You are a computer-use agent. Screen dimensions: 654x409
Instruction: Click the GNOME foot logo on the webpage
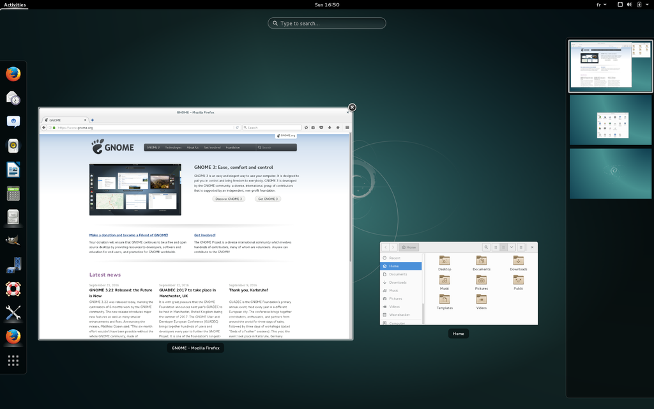tap(112, 146)
